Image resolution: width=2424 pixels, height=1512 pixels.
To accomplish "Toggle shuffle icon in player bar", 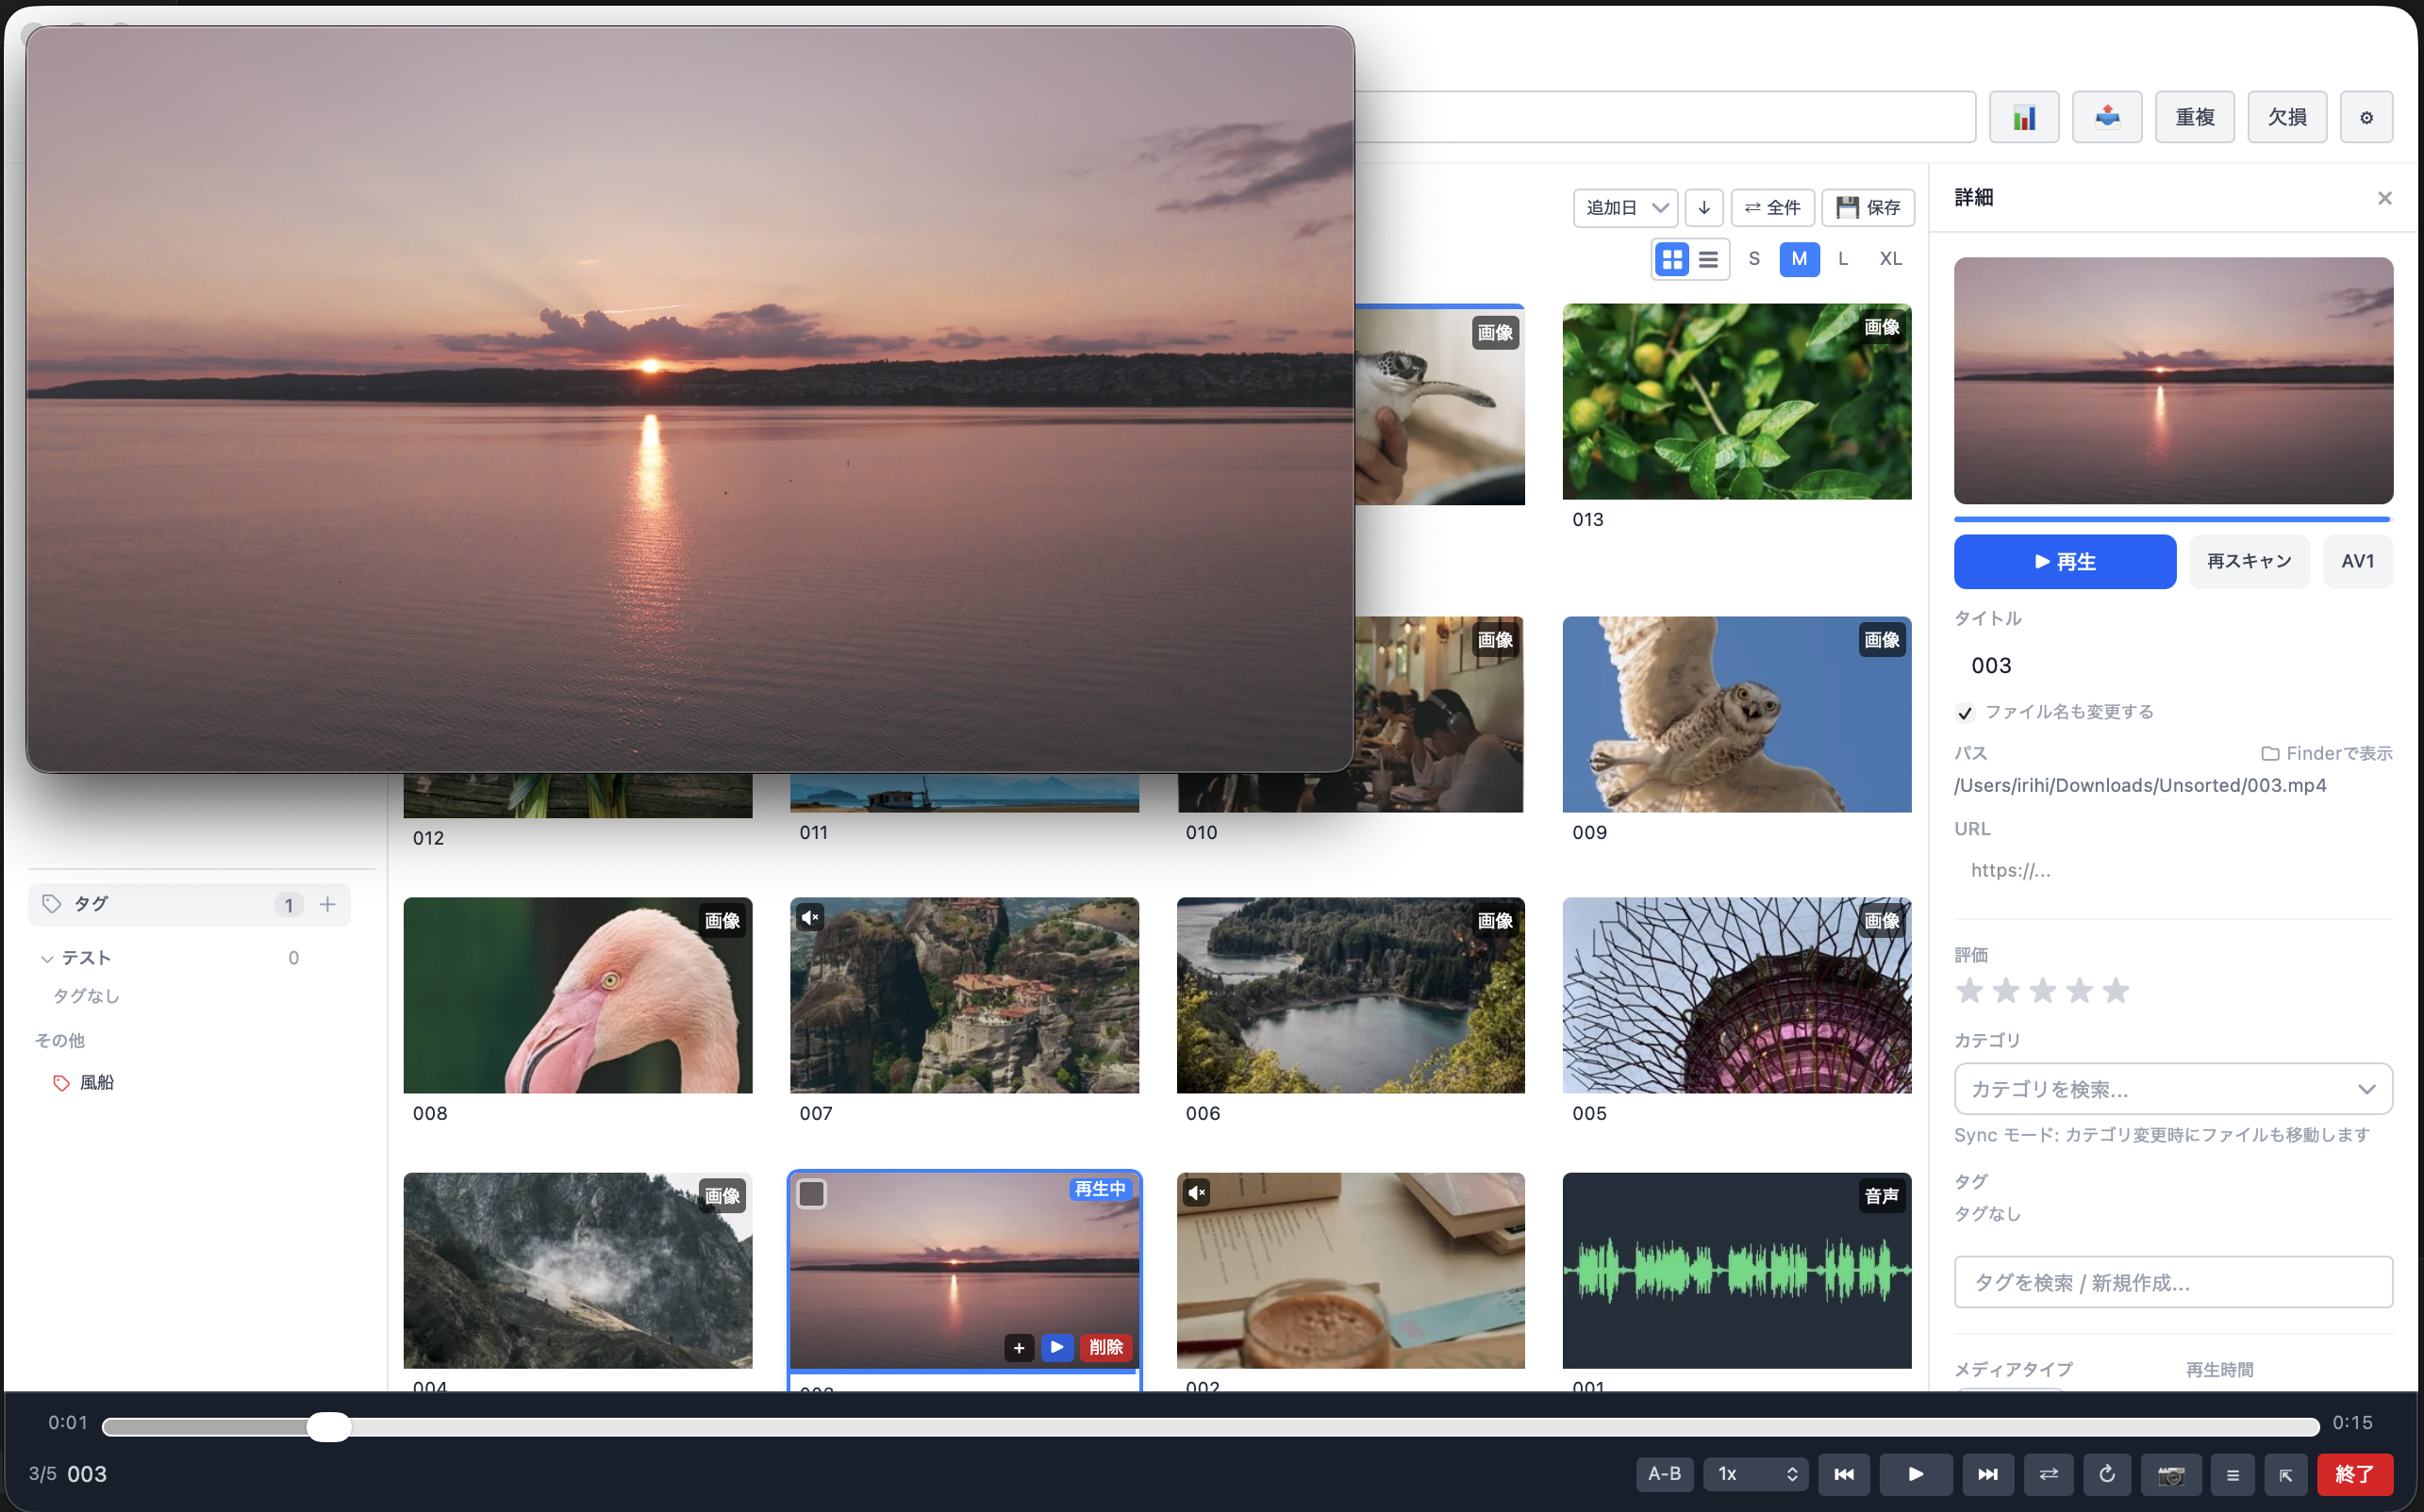I will (x=2048, y=1473).
